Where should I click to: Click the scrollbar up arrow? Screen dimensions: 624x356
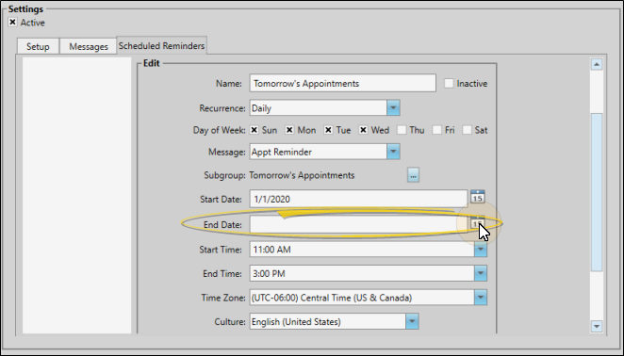596,64
